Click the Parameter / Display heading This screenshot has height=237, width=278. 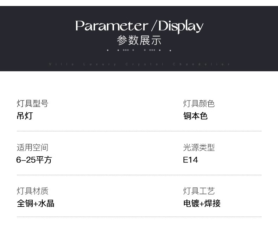[139, 26]
